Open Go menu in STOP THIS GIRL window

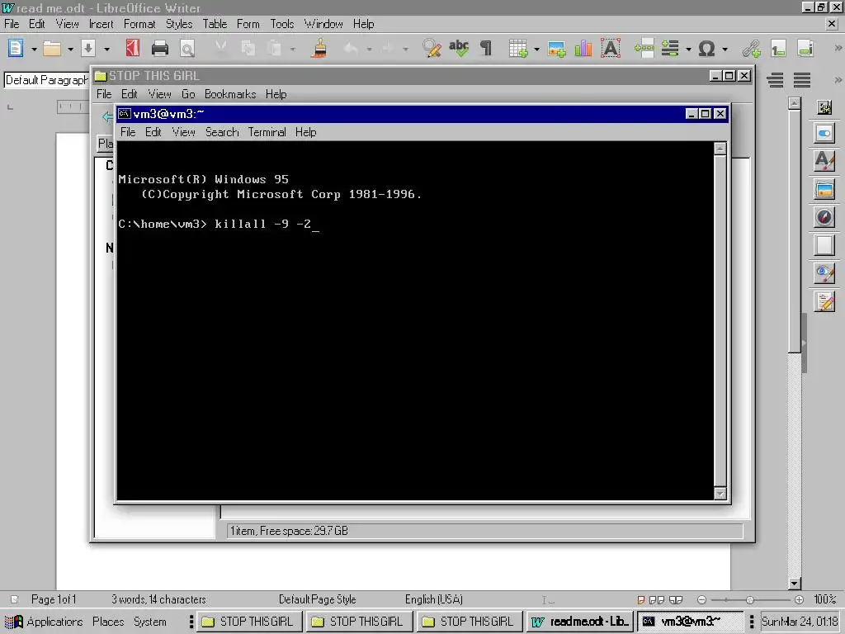pyautogui.click(x=188, y=94)
